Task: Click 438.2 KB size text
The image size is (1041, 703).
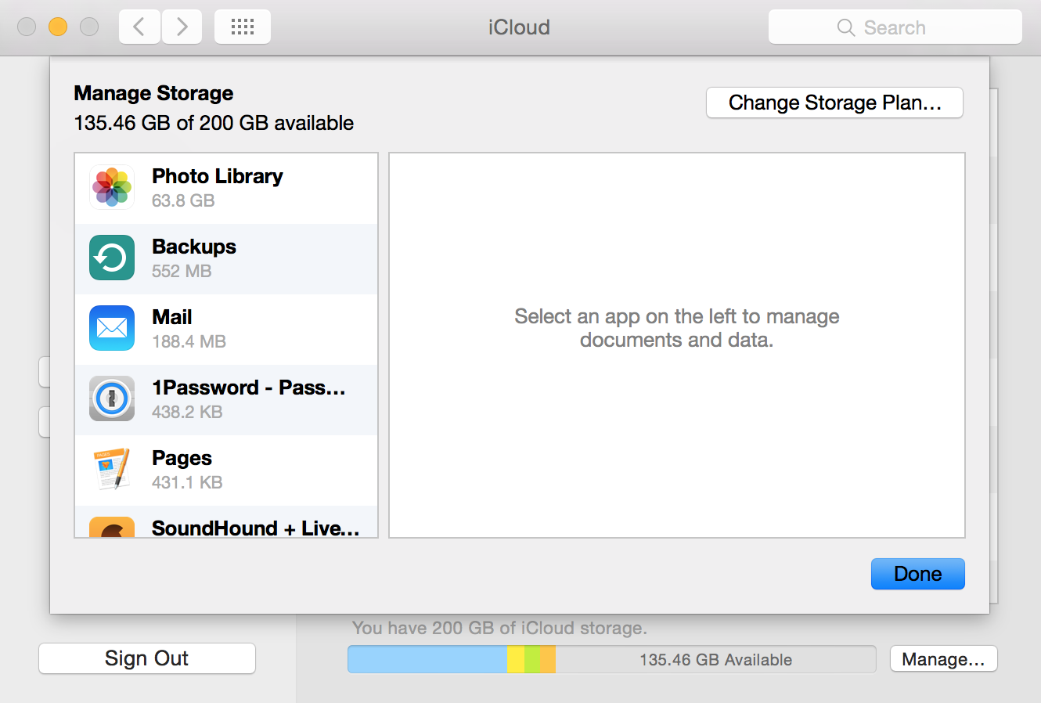Action: pyautogui.click(x=187, y=412)
